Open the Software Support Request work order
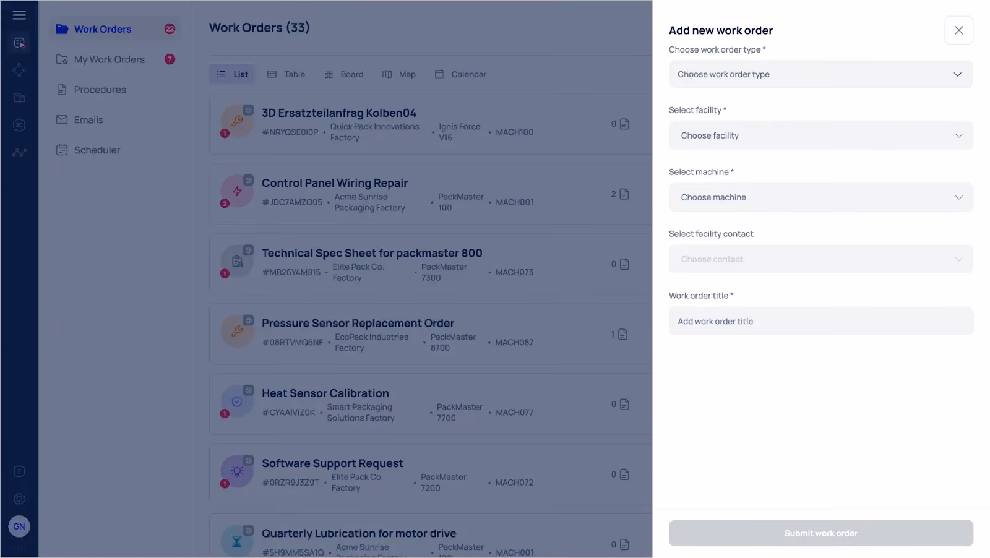Screen dimensions: 990x558 (x=332, y=463)
